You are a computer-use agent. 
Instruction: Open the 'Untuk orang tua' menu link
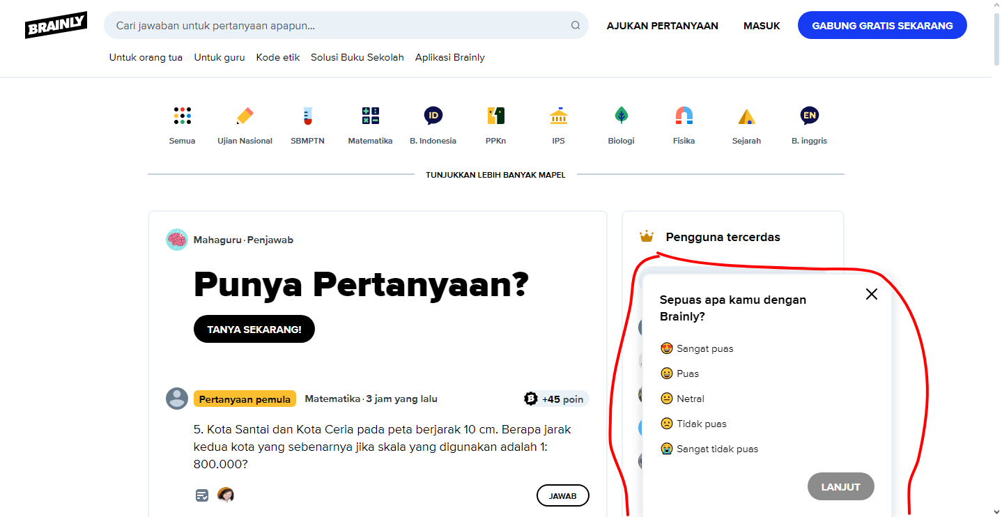[146, 58]
